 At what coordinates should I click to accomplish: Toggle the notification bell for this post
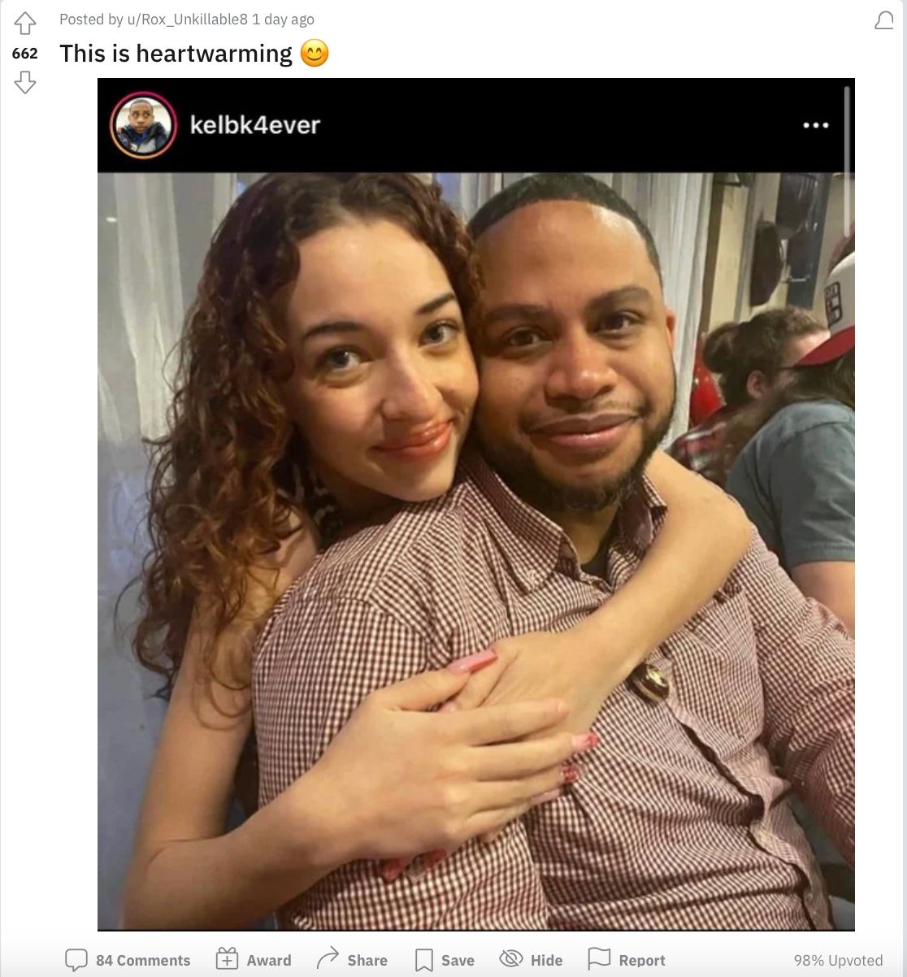(884, 21)
